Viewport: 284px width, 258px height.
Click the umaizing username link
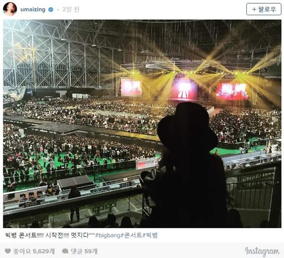tap(33, 9)
